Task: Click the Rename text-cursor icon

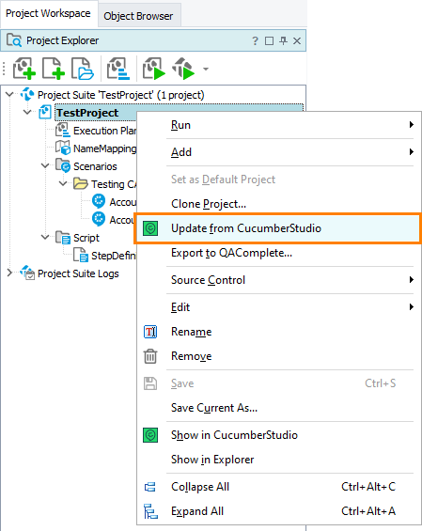Action: click(x=150, y=332)
